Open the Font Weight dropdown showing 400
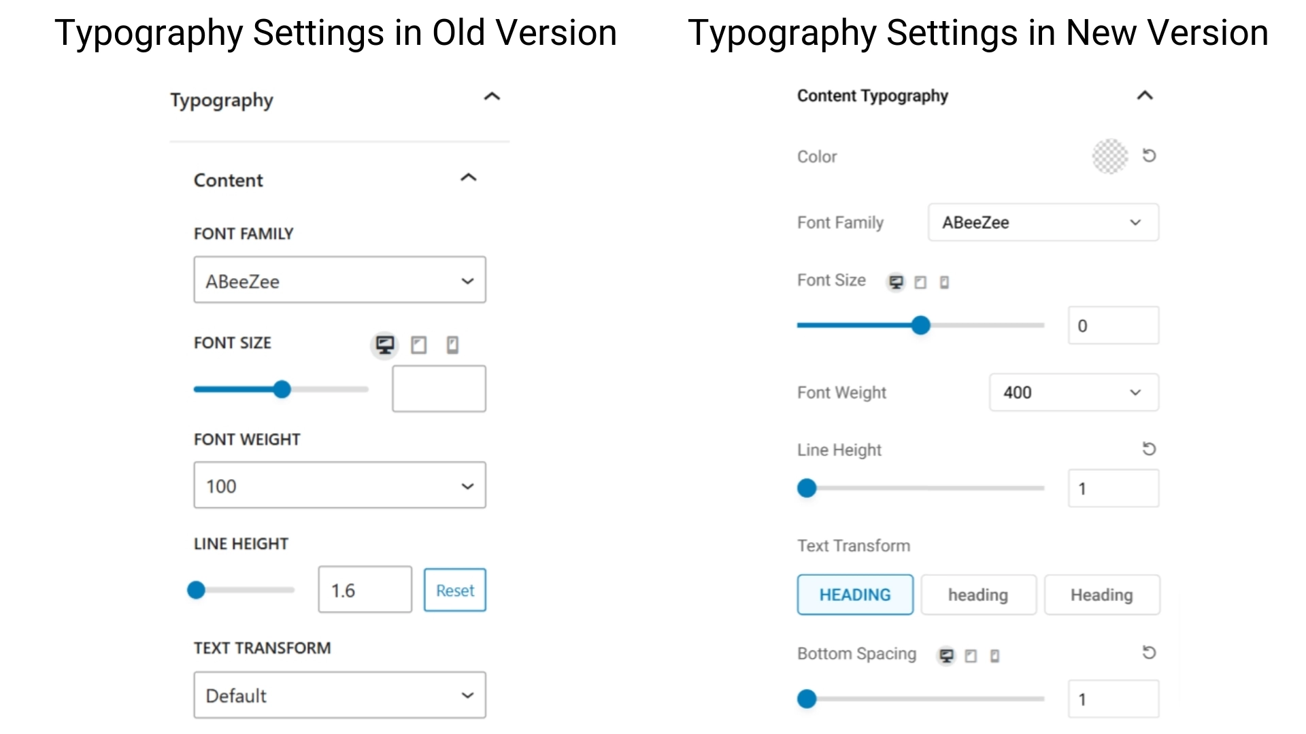Viewport: 1306px width, 734px height. coord(1074,392)
